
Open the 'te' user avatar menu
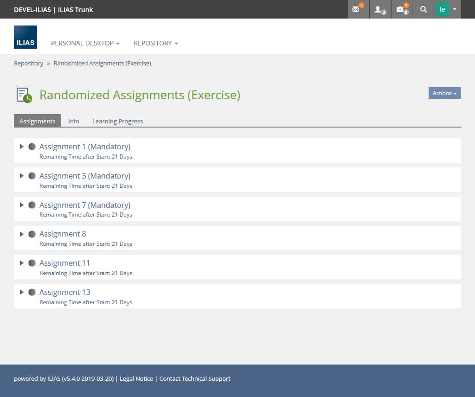[447, 9]
